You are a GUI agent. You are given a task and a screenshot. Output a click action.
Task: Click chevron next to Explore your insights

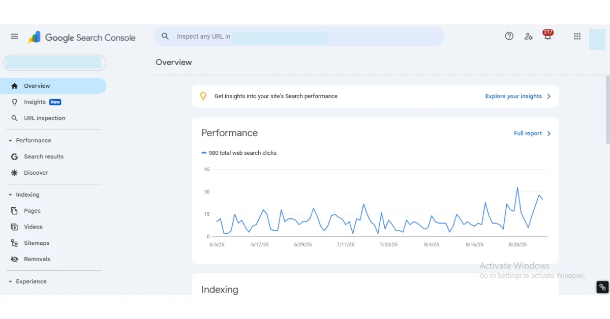coord(548,96)
